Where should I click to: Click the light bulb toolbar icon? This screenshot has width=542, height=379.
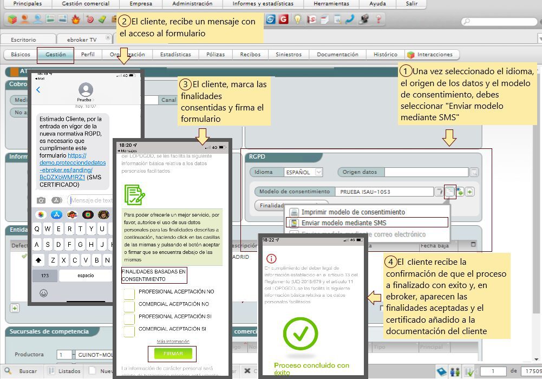coord(298,19)
